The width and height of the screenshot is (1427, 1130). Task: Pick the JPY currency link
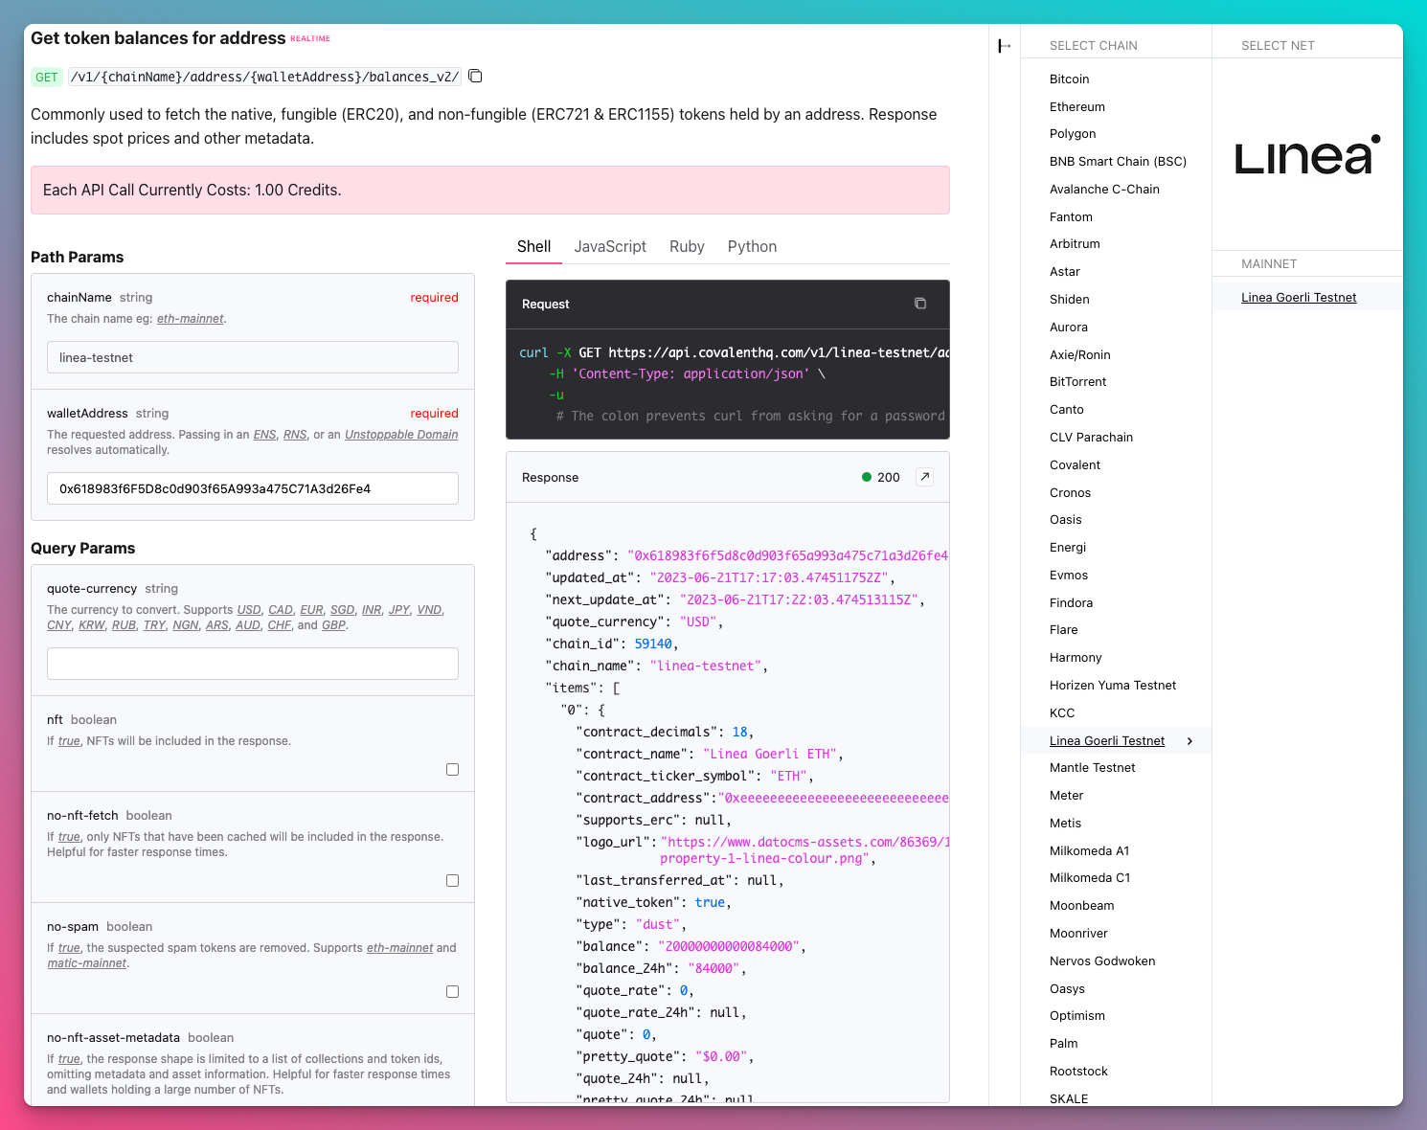[399, 610]
